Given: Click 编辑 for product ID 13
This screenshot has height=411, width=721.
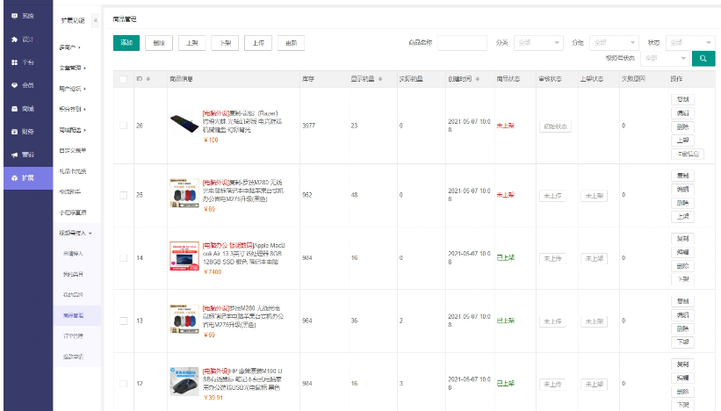Looking at the screenshot, I should pyautogui.click(x=683, y=315).
